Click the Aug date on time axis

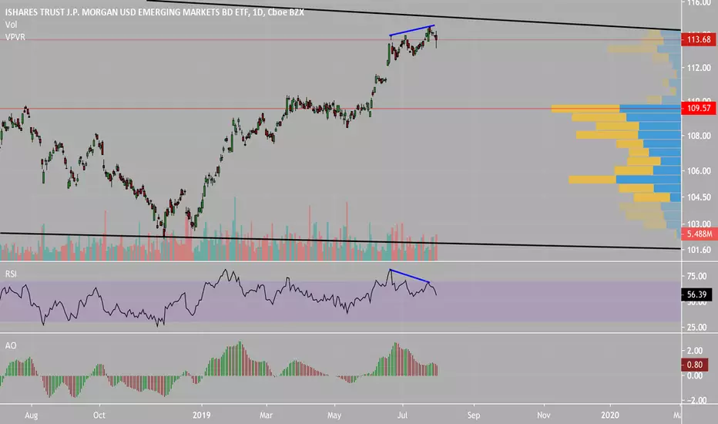pos(31,416)
